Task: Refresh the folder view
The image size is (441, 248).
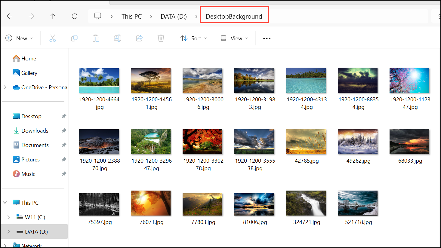Action: point(75,16)
